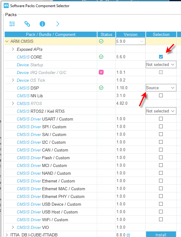Check CMSIS Driver SAI / Custom

[161, 134]
